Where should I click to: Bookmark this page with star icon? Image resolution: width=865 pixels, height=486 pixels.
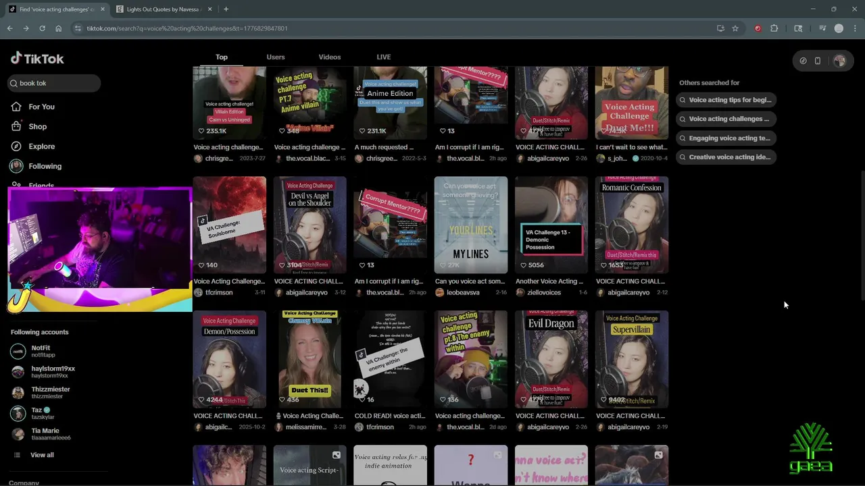tap(735, 28)
